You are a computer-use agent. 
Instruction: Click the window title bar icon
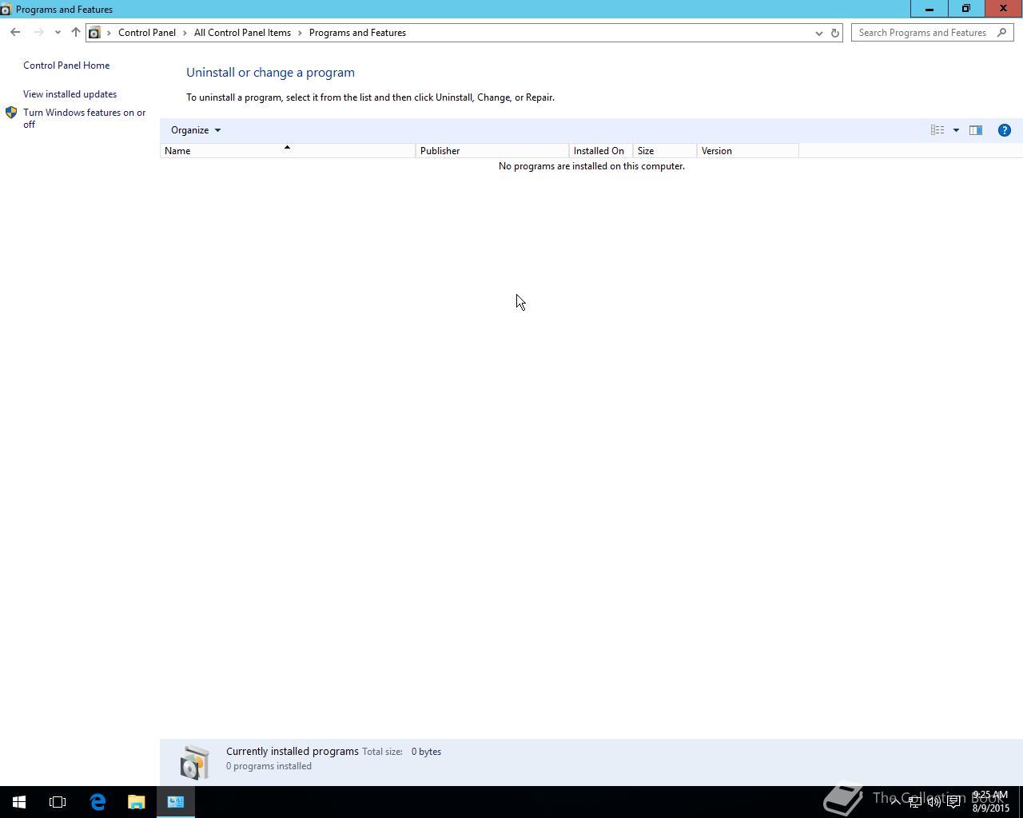point(6,10)
